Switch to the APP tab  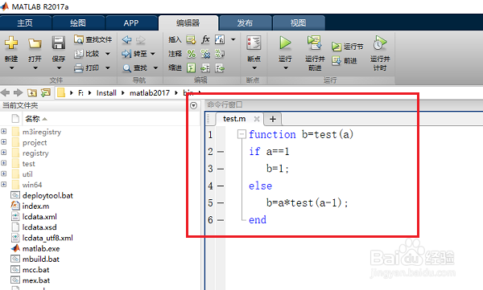coord(131,23)
